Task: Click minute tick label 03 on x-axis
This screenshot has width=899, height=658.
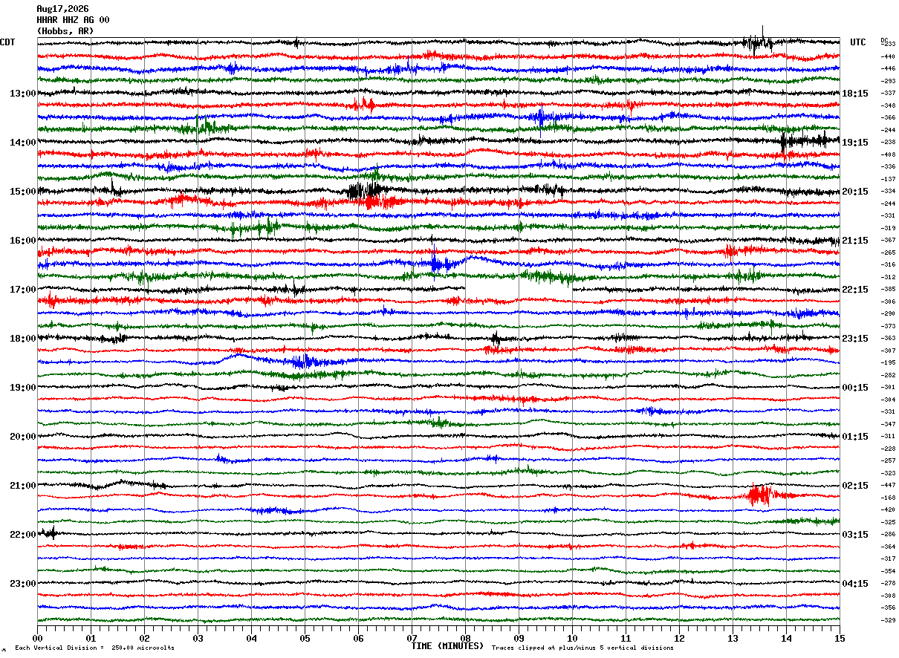Action: coord(198,638)
